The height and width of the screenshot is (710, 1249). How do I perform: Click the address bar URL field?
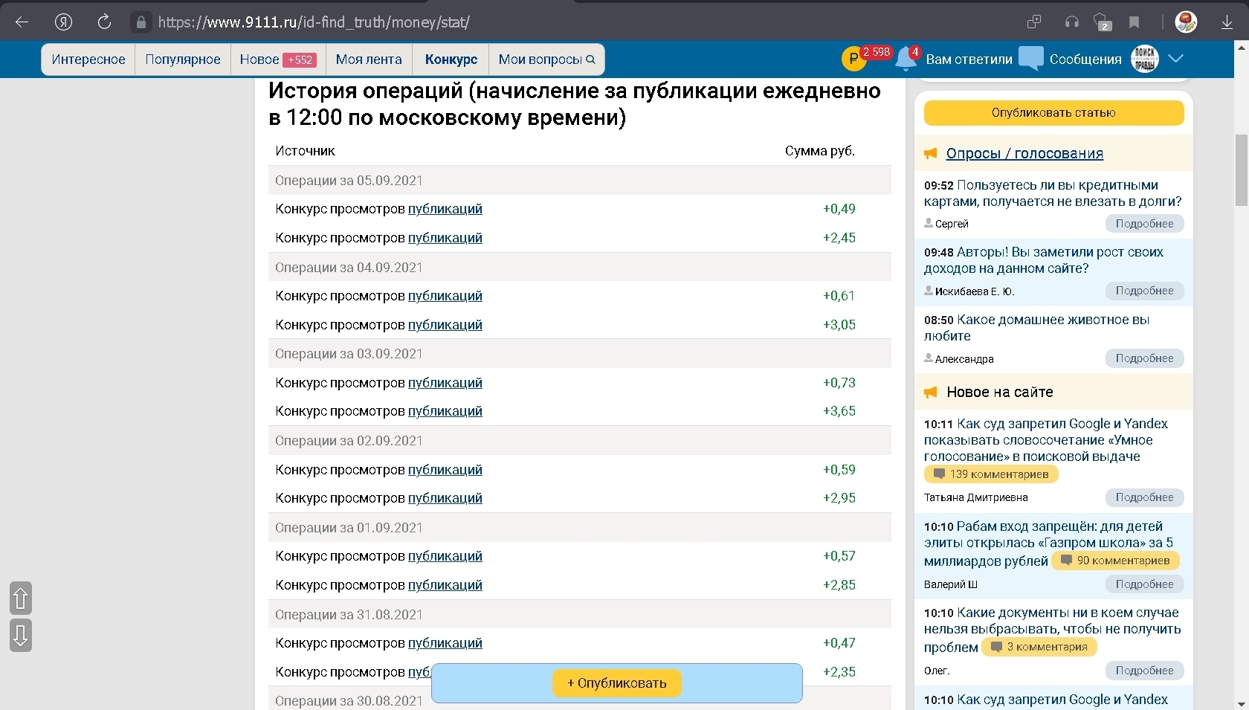click(x=312, y=22)
